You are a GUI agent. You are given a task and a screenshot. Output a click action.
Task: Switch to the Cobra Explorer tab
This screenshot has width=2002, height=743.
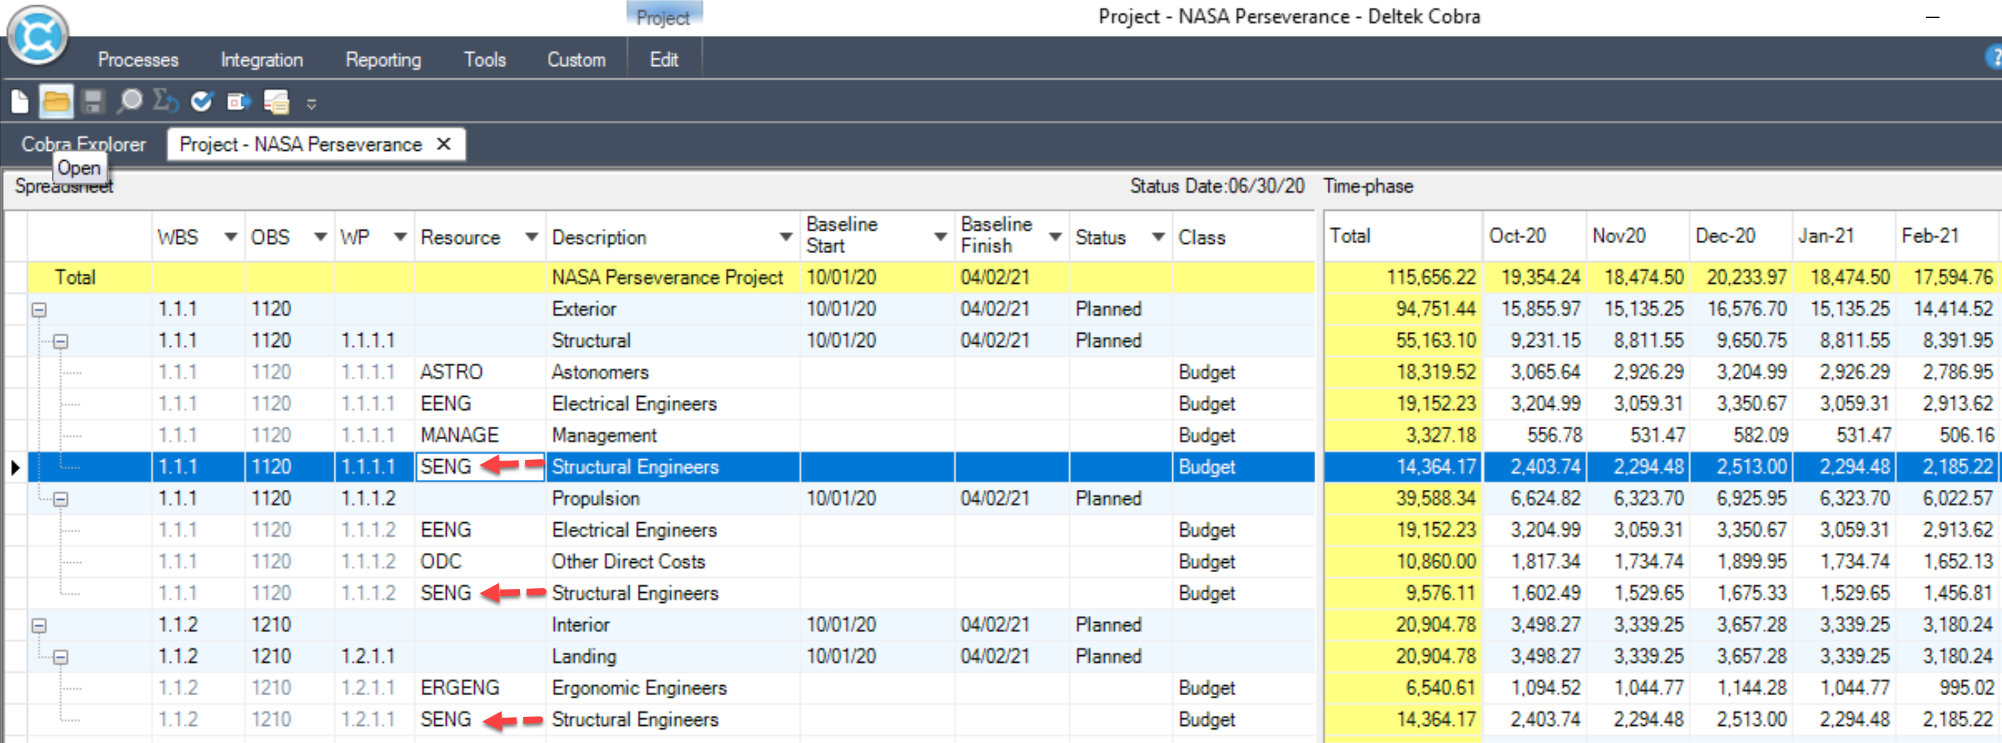(83, 144)
